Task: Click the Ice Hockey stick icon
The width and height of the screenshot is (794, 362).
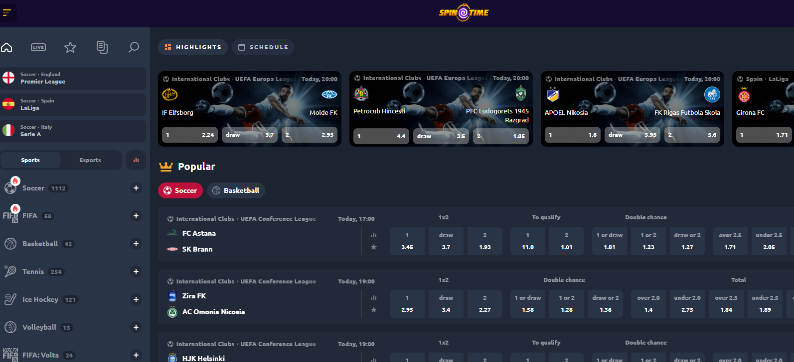Action: coord(10,299)
